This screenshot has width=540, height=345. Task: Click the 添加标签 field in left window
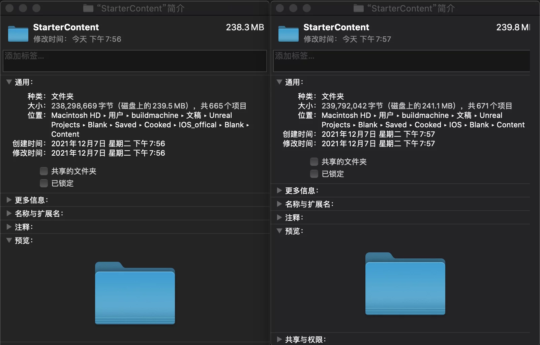(x=135, y=61)
